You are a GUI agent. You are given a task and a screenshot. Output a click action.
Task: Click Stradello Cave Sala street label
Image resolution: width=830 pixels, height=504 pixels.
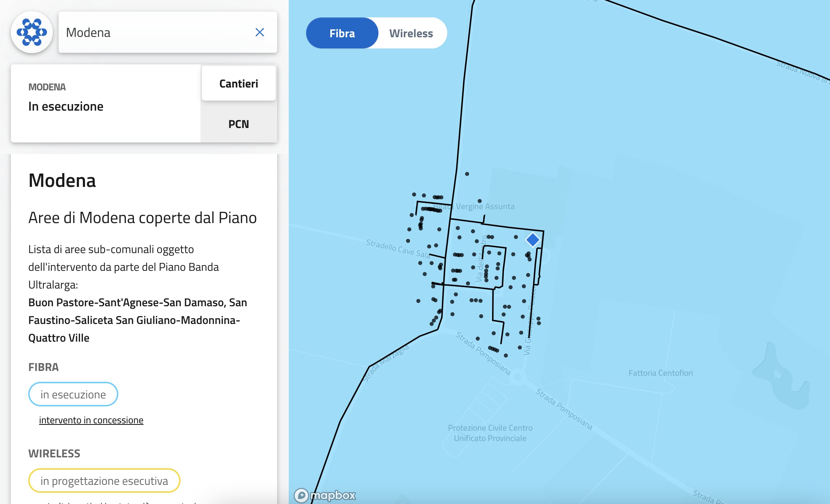point(397,248)
